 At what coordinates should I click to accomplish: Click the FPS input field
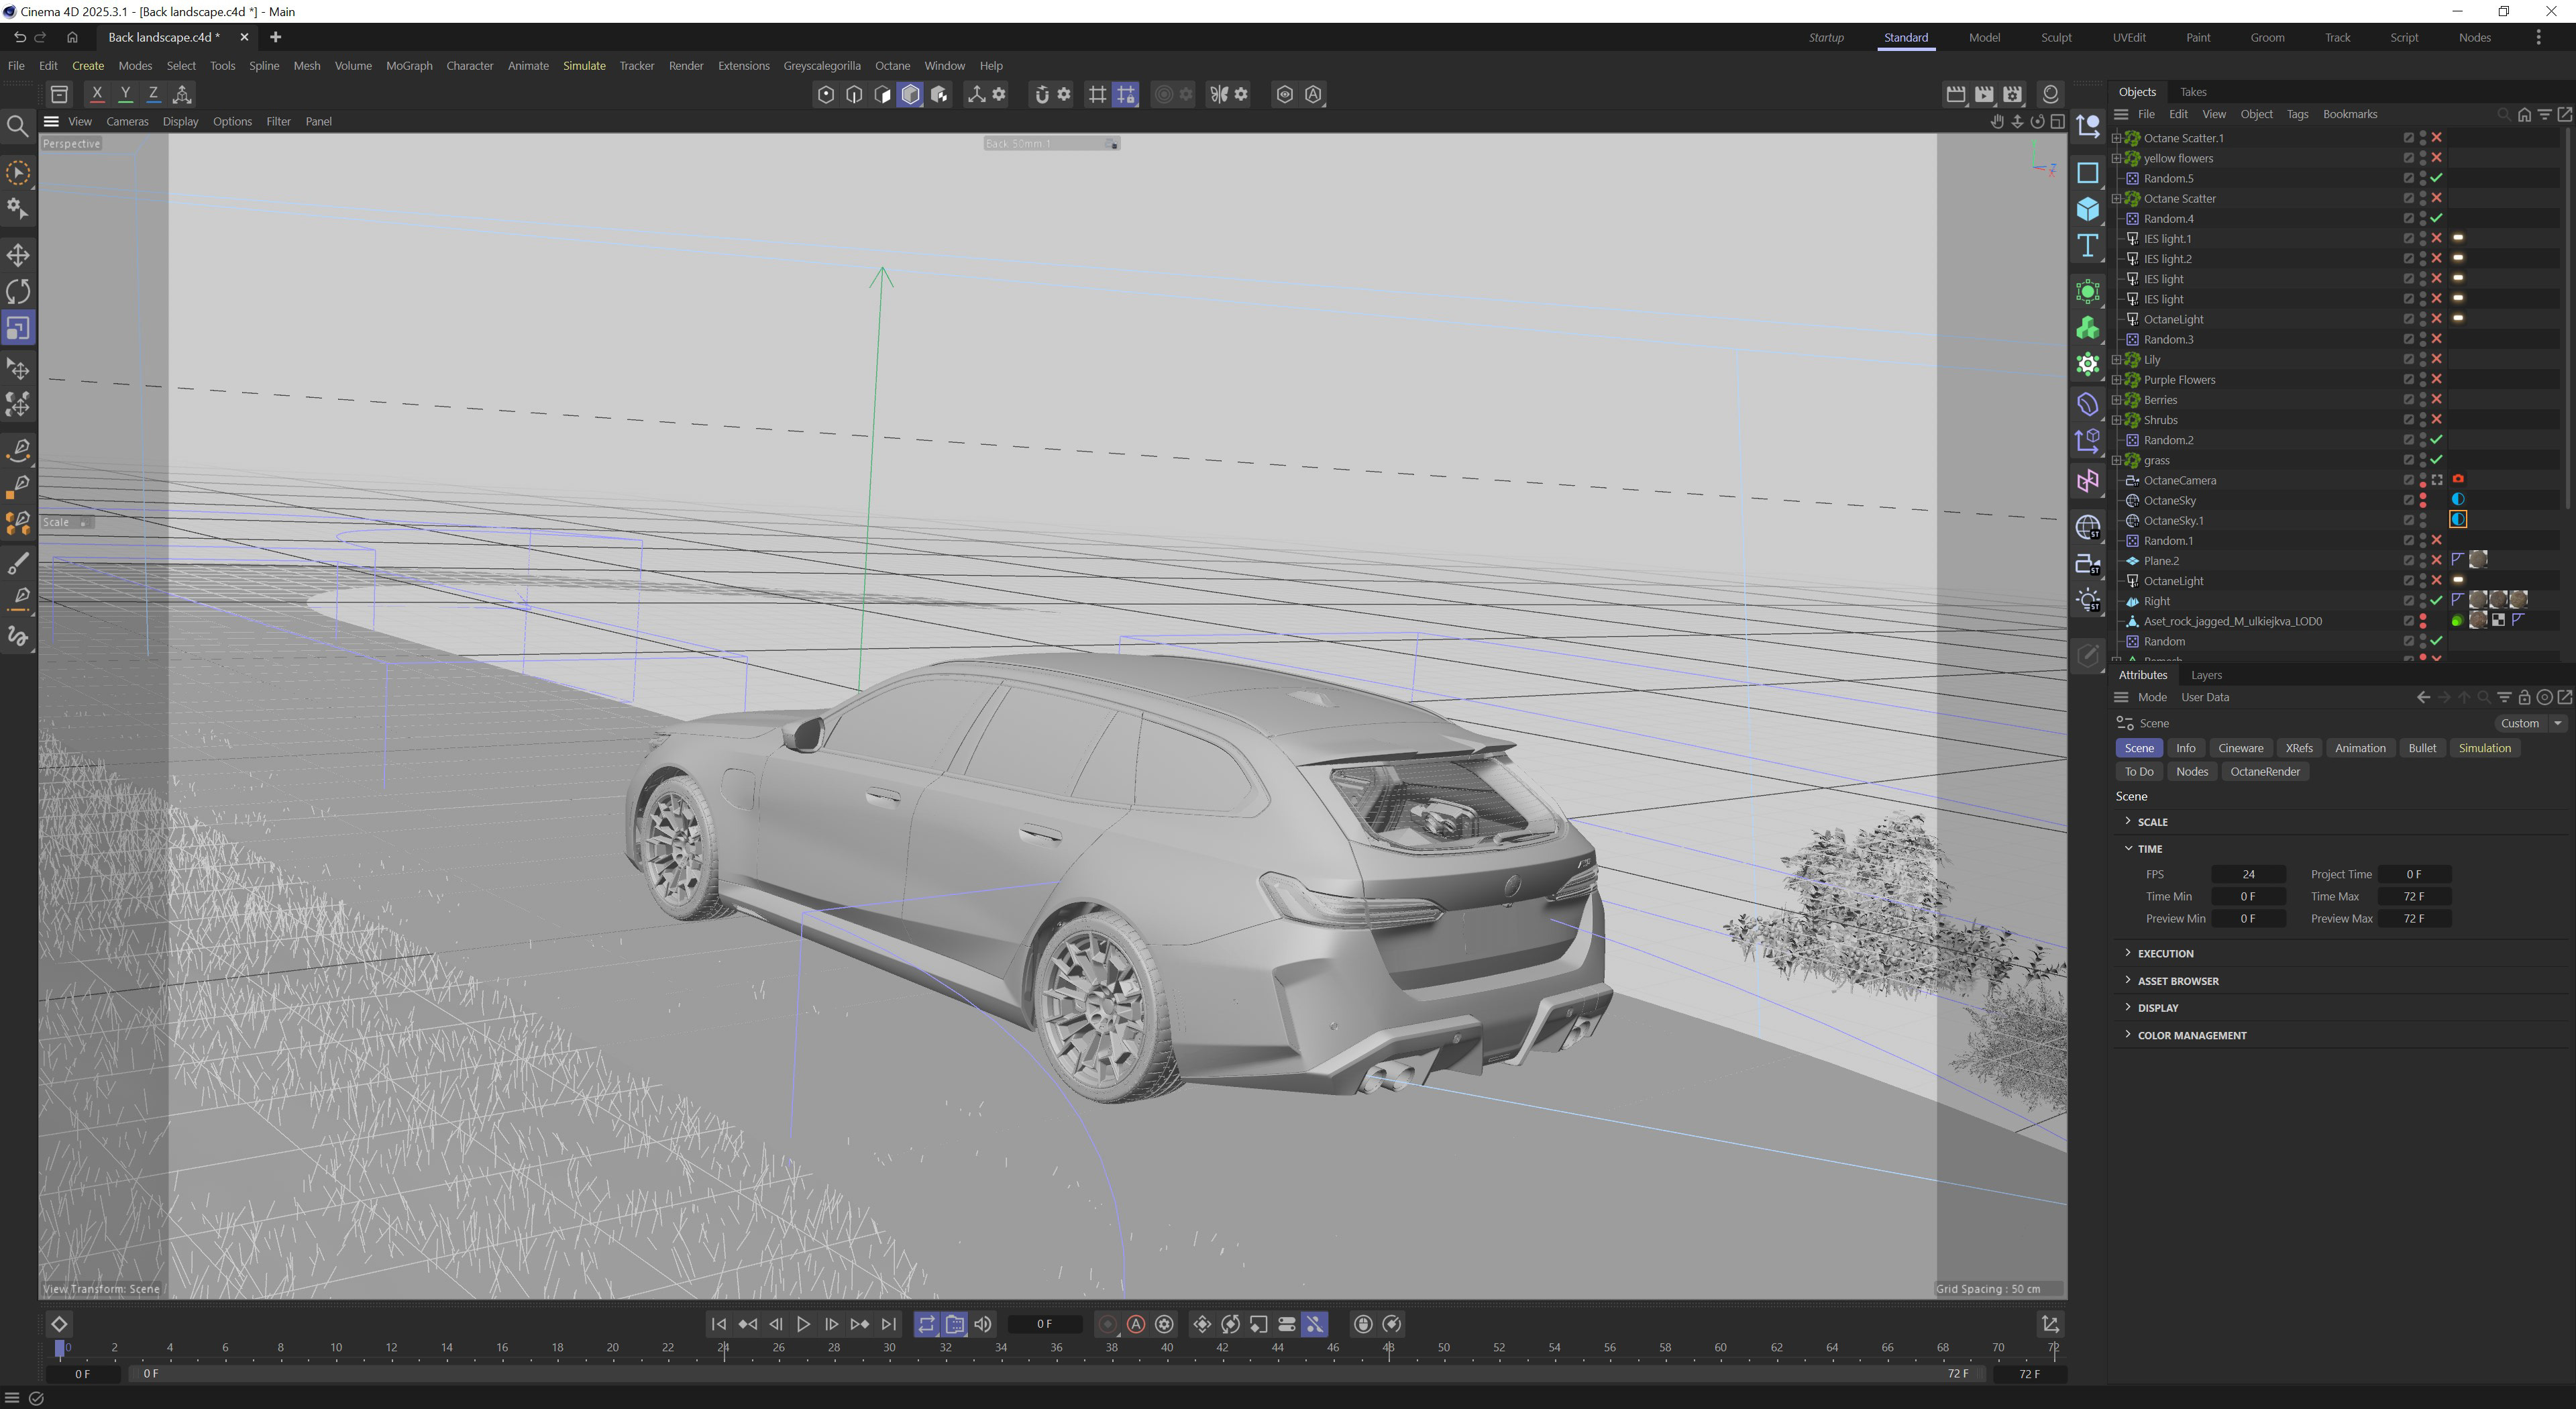point(2248,874)
